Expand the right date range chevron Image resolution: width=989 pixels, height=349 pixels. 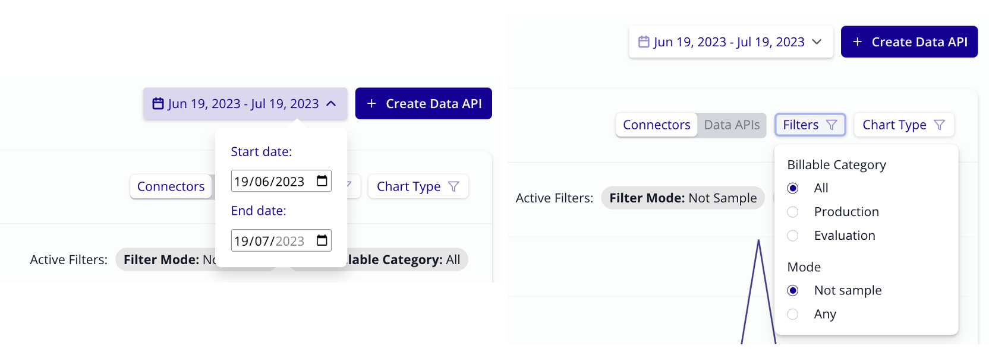click(817, 42)
